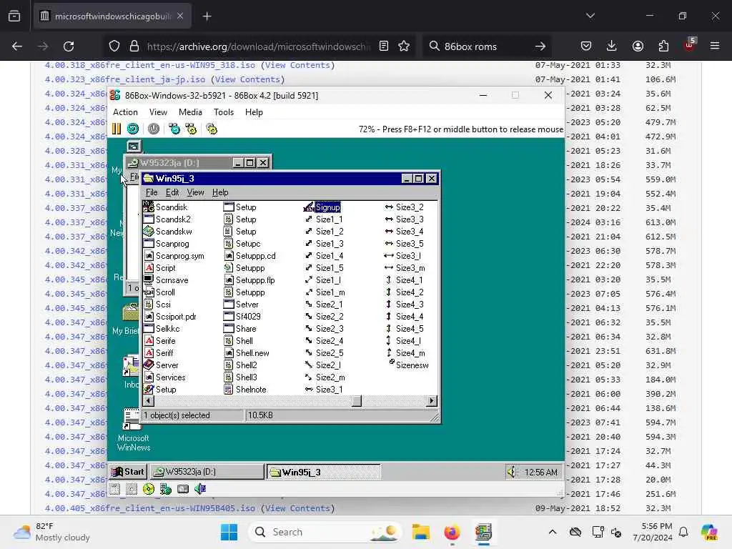Click the Windows taskbar Search box

click(x=325, y=532)
